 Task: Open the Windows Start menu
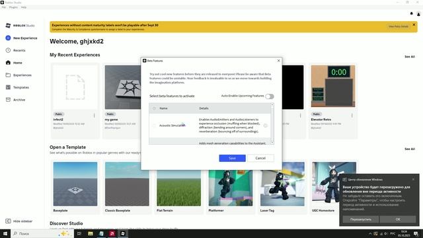pos(5,233)
